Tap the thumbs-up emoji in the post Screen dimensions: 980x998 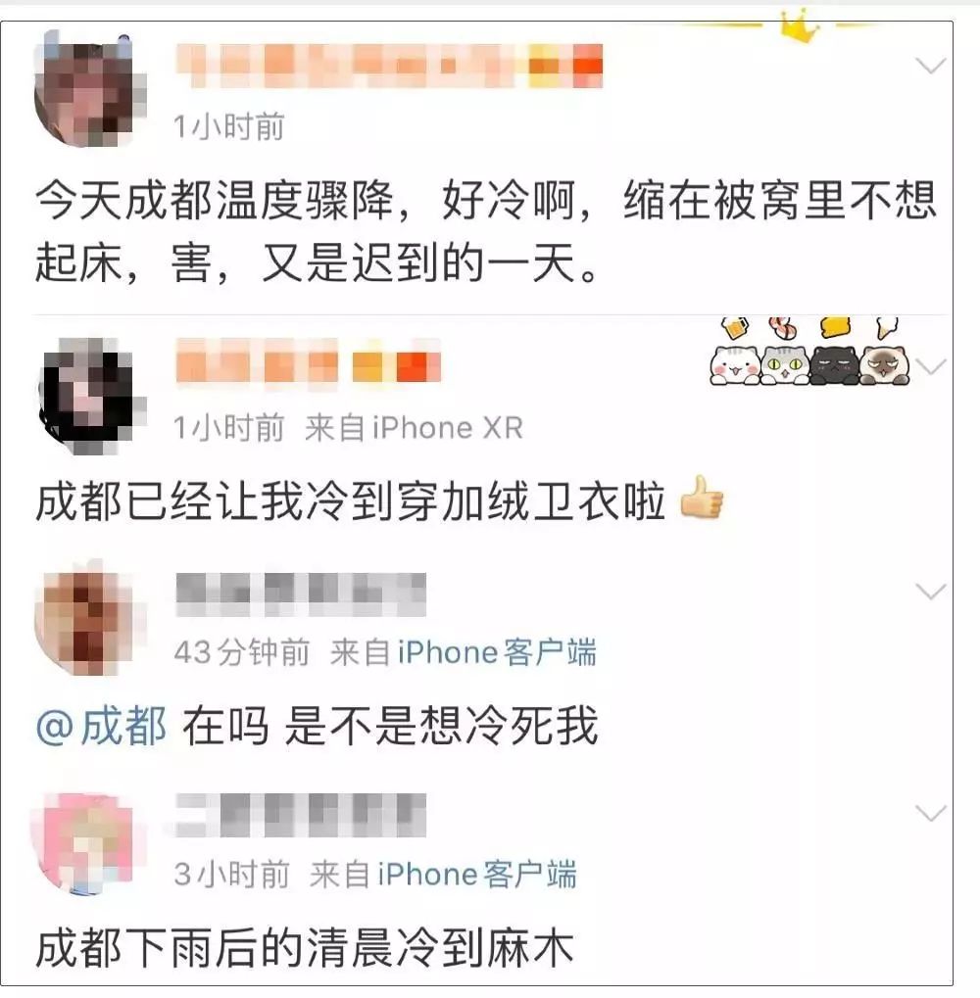[x=702, y=499]
